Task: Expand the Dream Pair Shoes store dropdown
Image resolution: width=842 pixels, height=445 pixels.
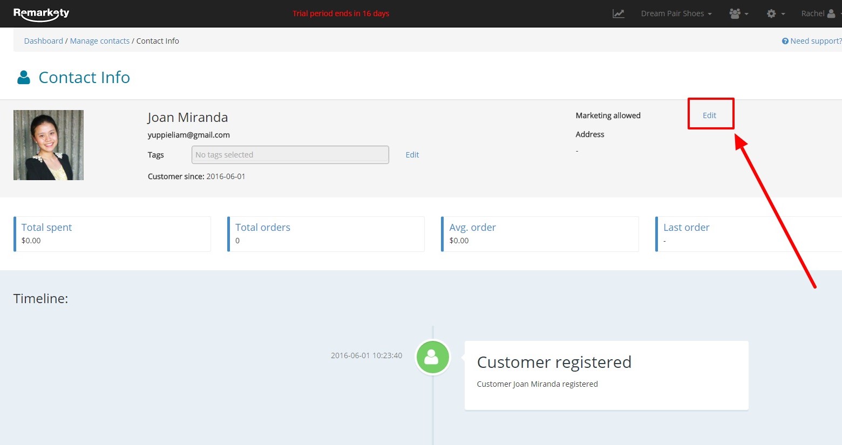Action: [x=676, y=13]
